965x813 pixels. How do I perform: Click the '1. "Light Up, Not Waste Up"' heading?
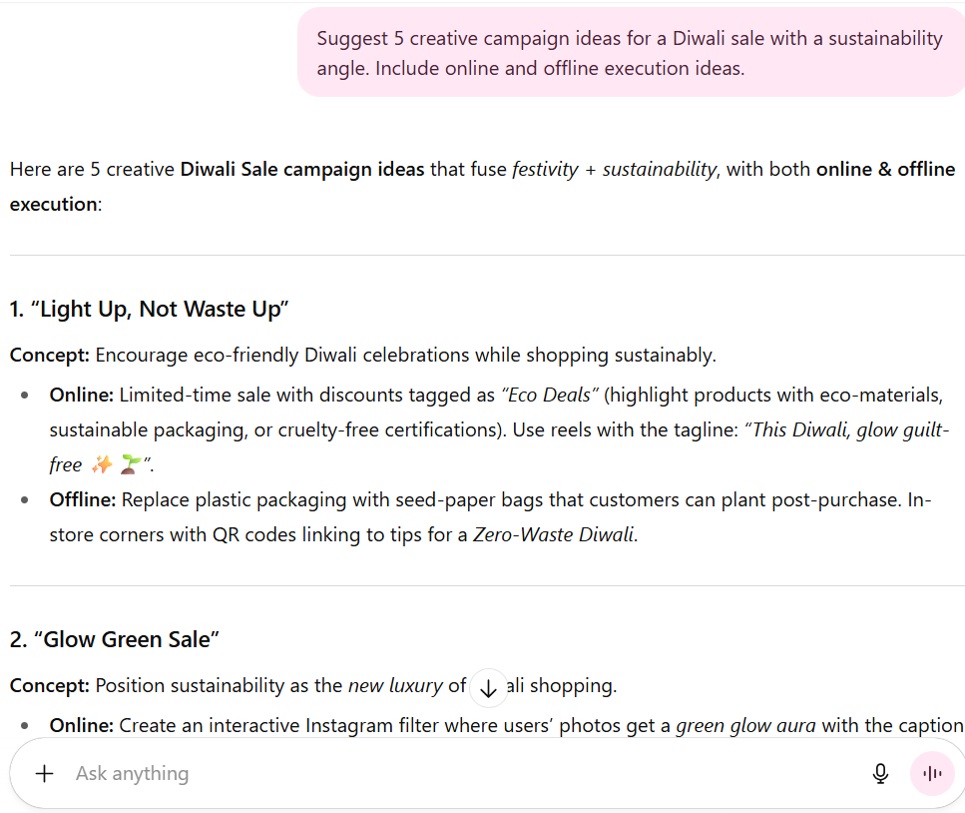[150, 310]
